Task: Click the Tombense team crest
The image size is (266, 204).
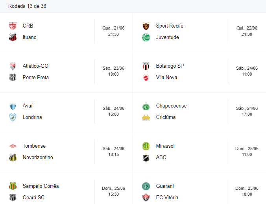Action: tap(13, 146)
